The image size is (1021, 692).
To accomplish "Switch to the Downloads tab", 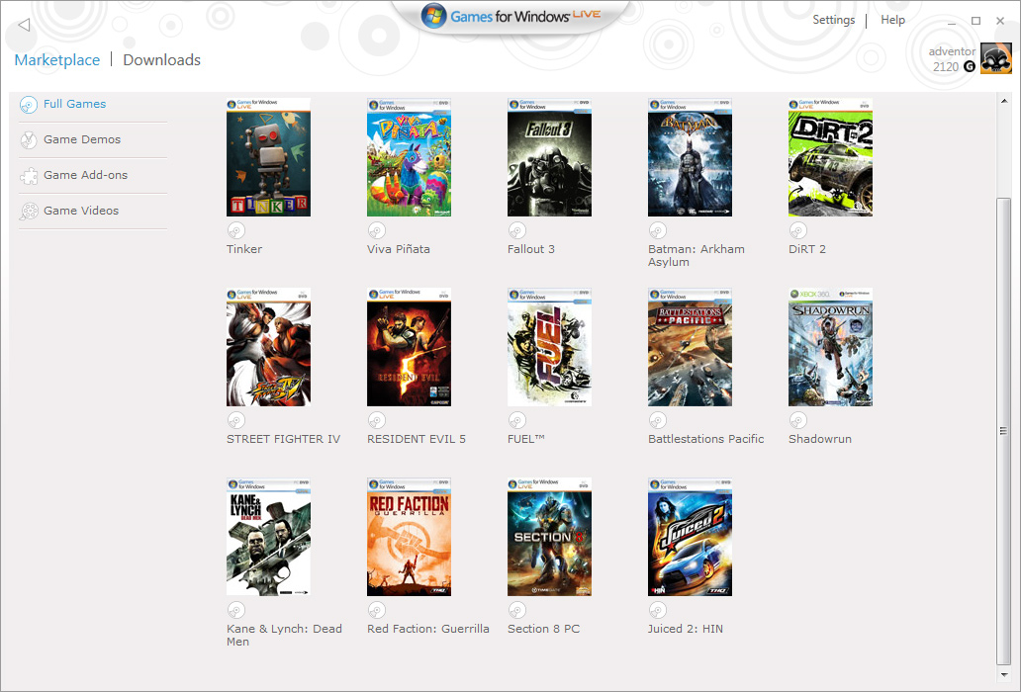I will [x=161, y=60].
